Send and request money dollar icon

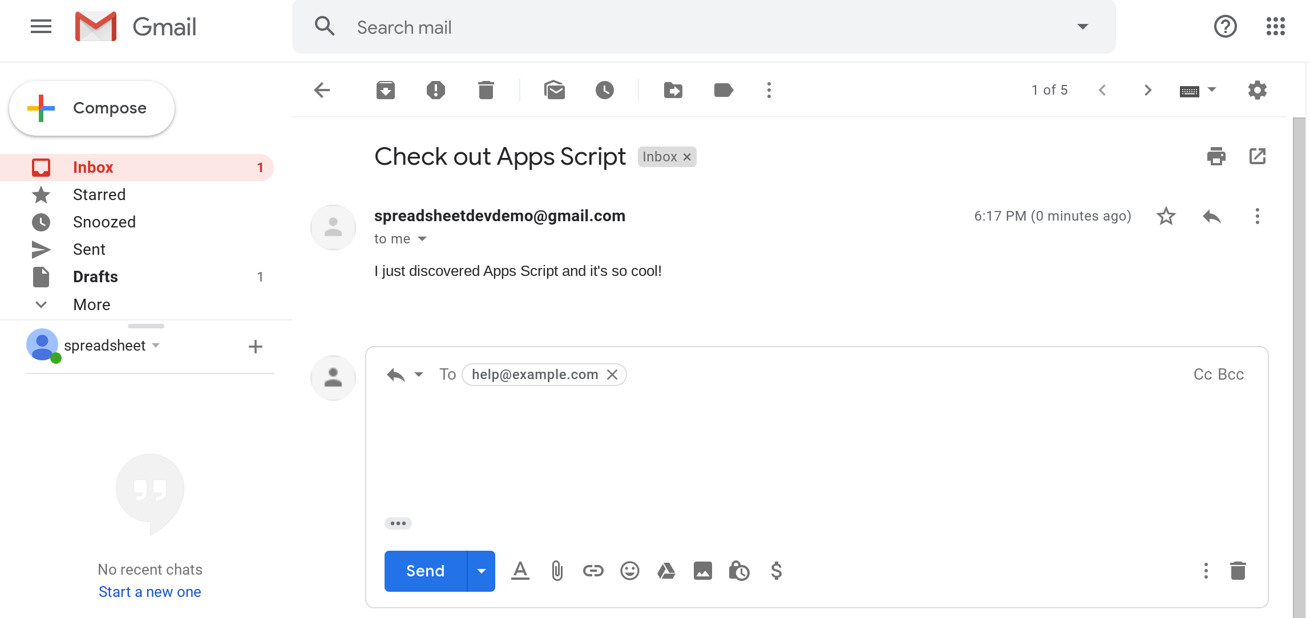[777, 571]
